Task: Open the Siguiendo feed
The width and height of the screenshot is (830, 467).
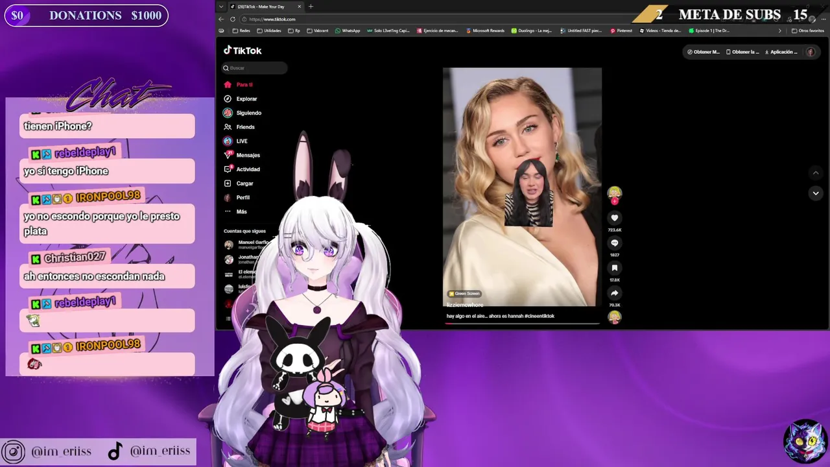Action: [243, 113]
